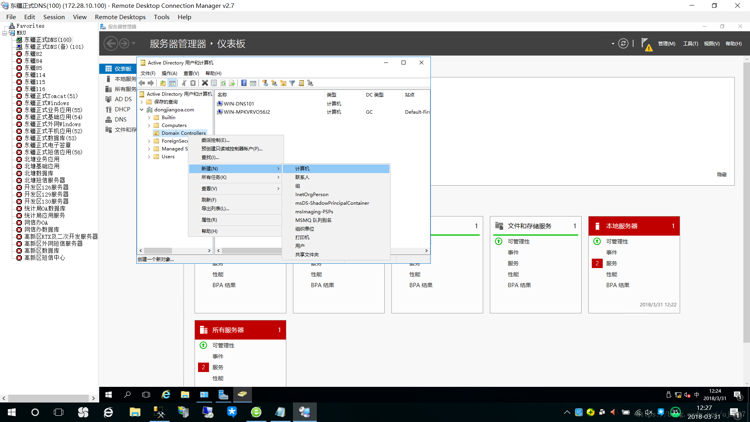
Task: Select 计算机 in the New submenu
Action: (336, 169)
